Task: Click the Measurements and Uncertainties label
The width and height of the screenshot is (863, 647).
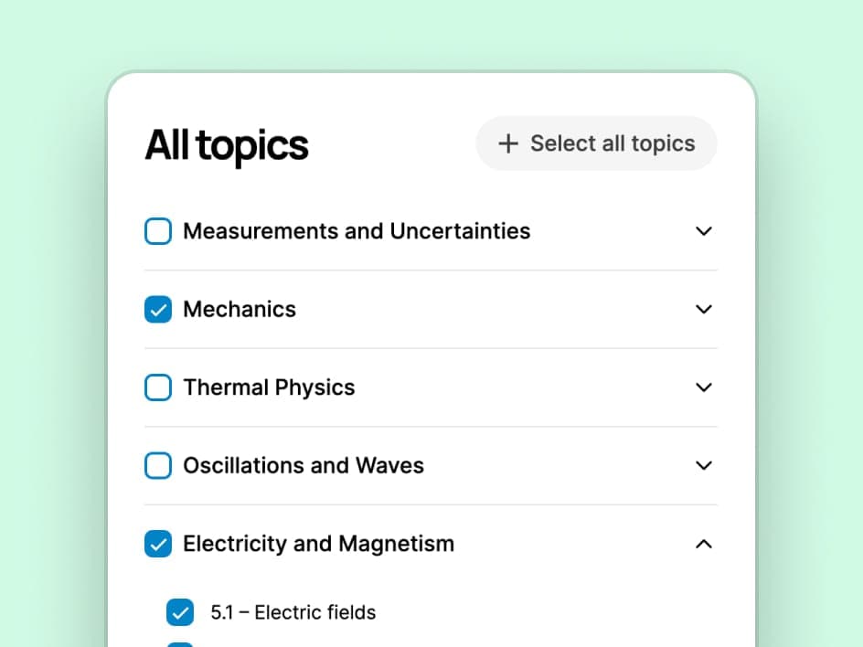Action: 357,231
